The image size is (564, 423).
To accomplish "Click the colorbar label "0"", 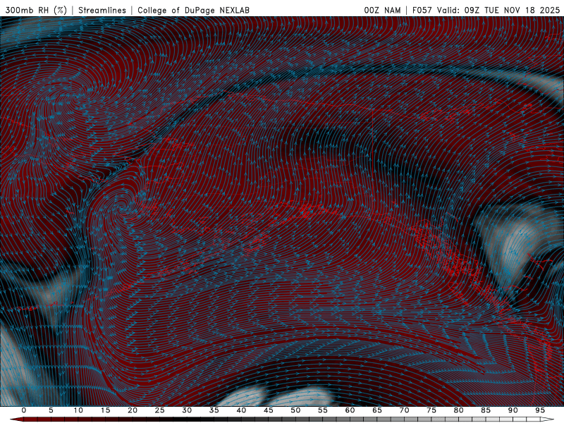I will 24,410.
